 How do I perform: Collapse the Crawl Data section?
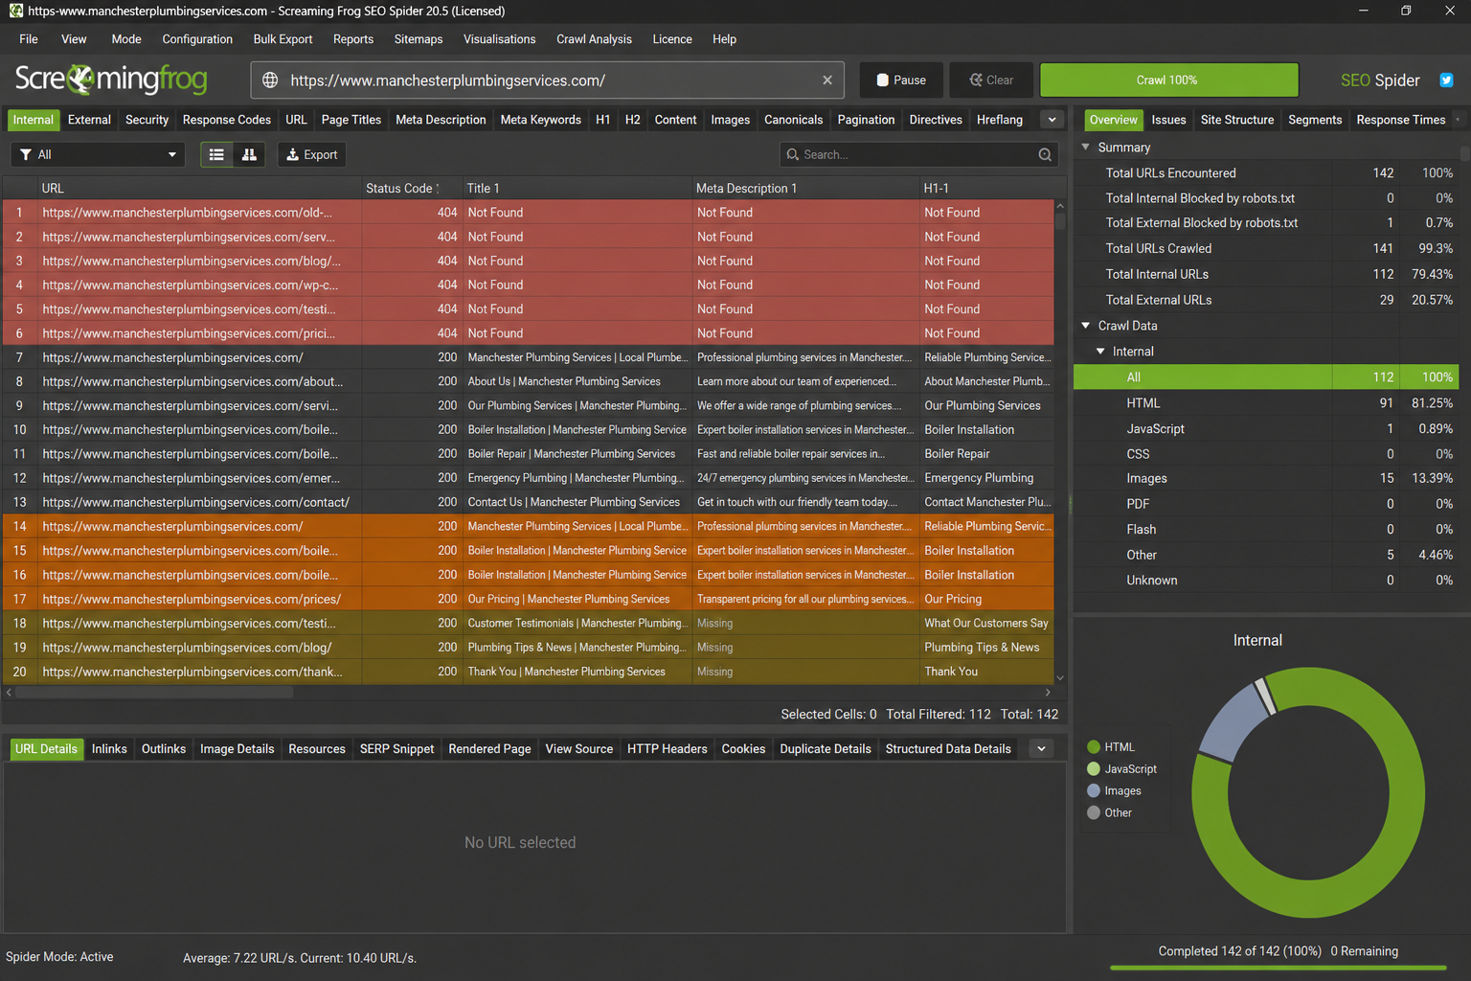coord(1086,326)
